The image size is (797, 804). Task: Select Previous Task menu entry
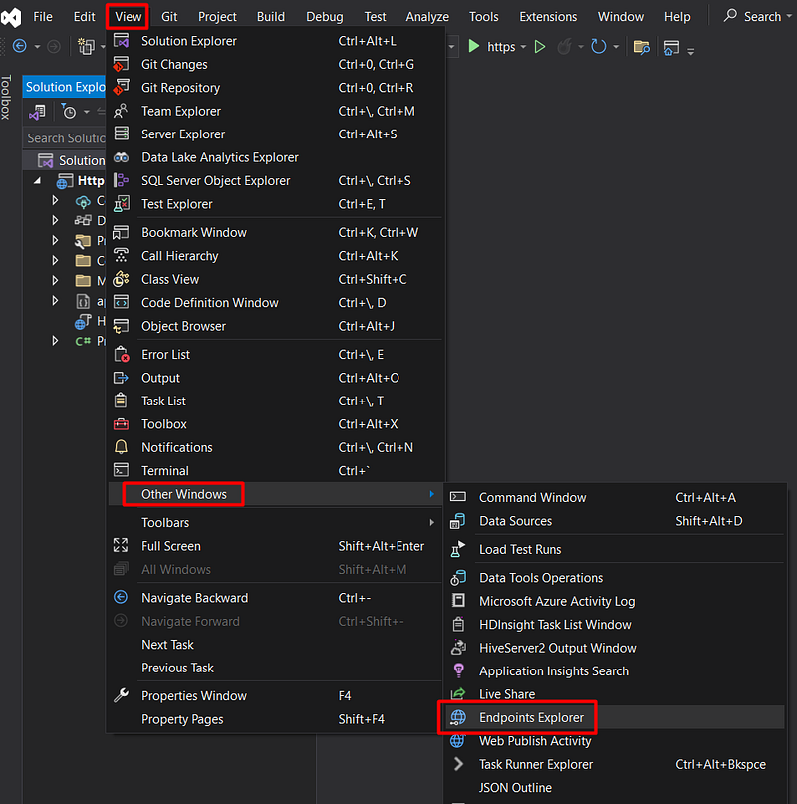[275, 668]
